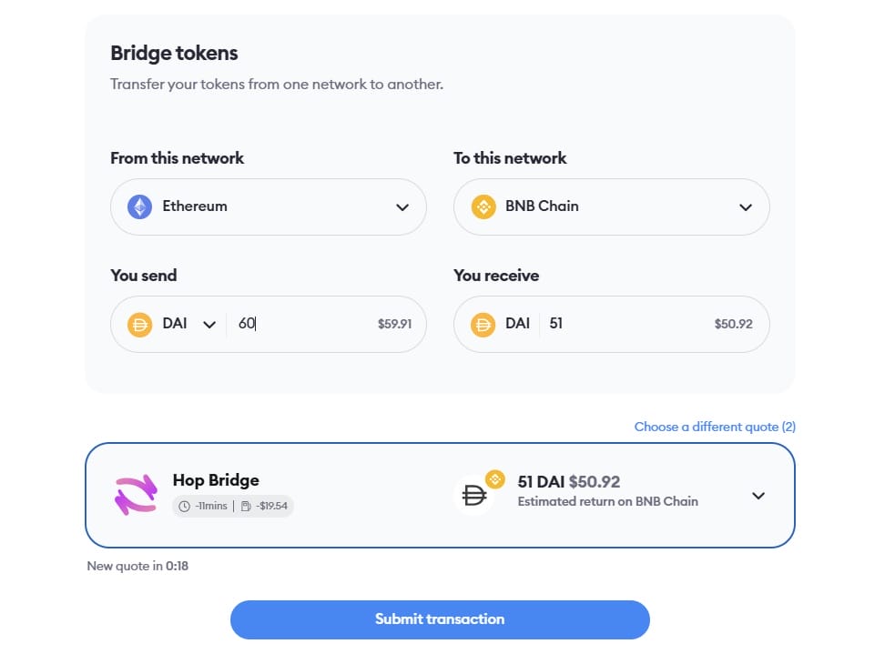Open Choose a different quote link
Screen dimensions: 895x654
[x=714, y=427]
